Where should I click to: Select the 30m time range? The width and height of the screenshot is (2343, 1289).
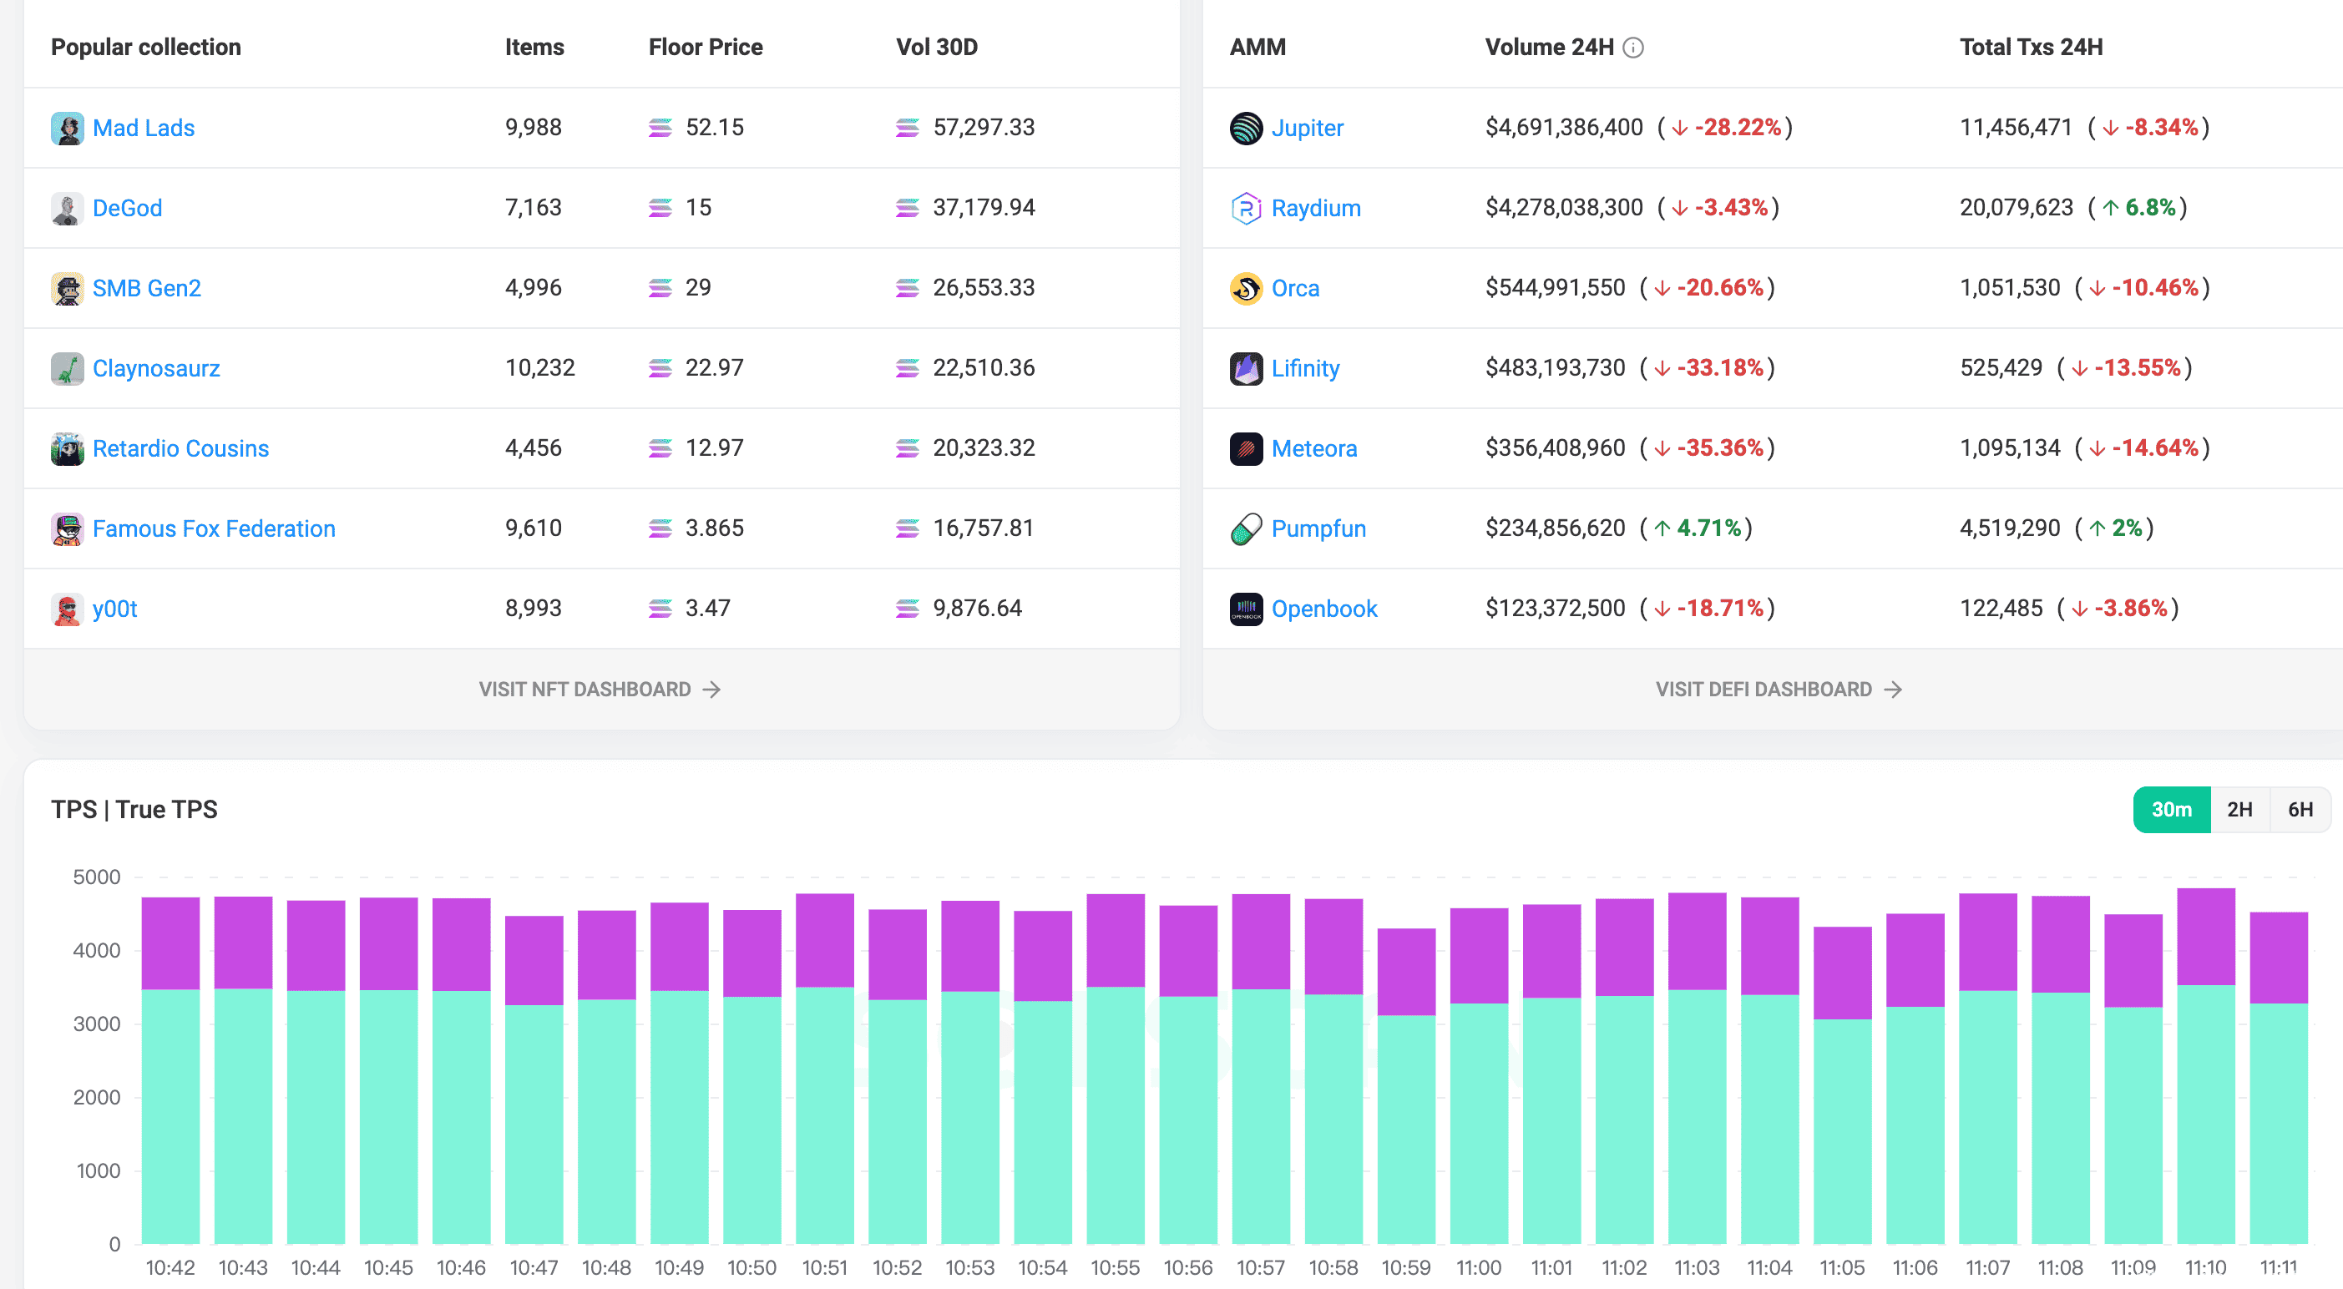[2170, 810]
